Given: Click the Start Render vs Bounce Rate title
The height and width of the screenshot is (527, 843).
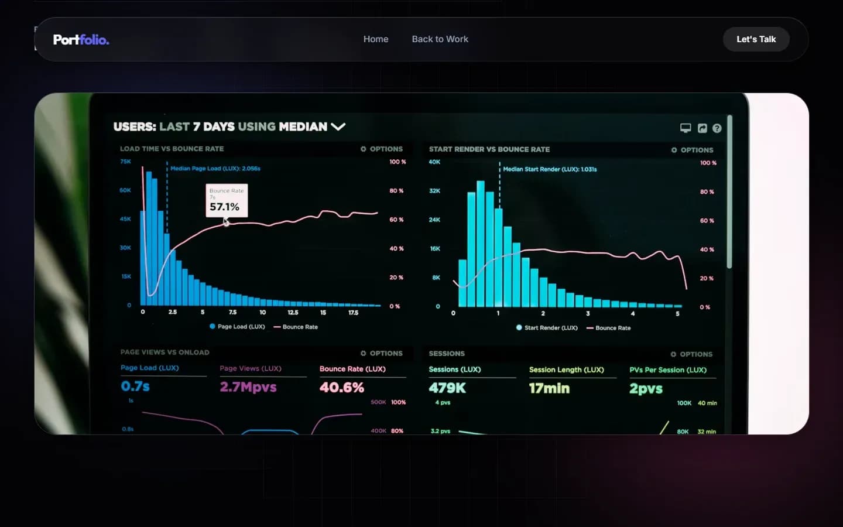Looking at the screenshot, I should point(489,149).
